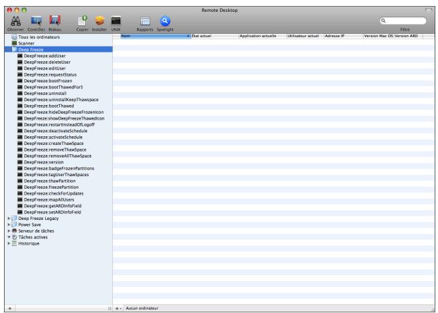Select Tous les ordinateurs list
Screen dimensions: 438x313
[39, 37]
